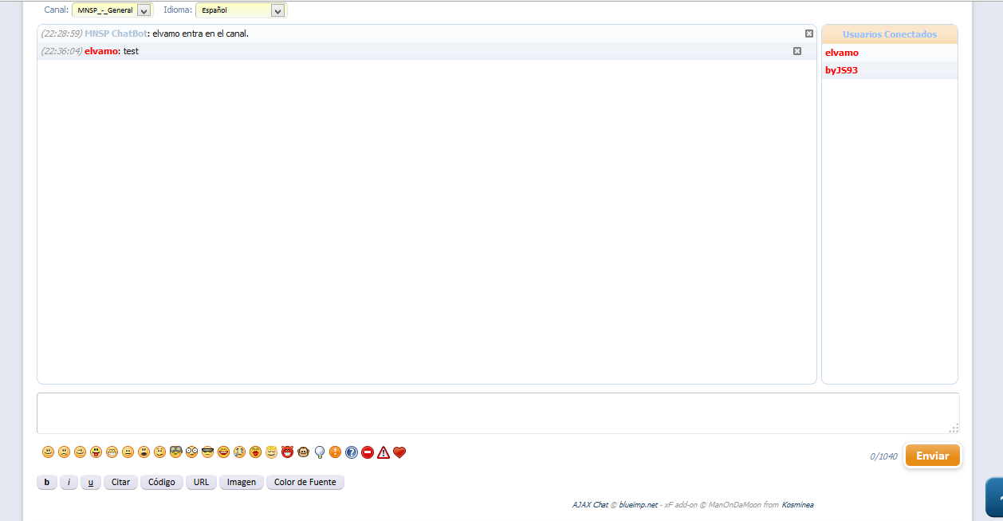1003x521 pixels.
Task: Toggle italic text formatting
Action: 69,482
